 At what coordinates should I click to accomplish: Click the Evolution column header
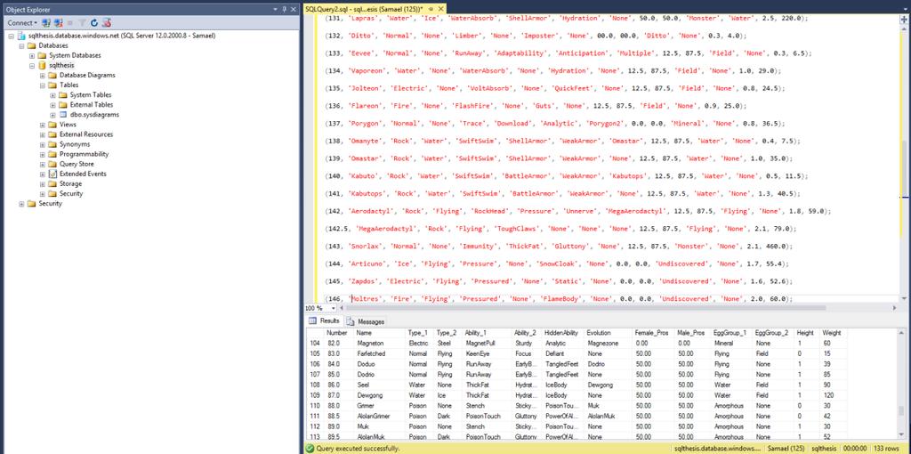(609, 333)
